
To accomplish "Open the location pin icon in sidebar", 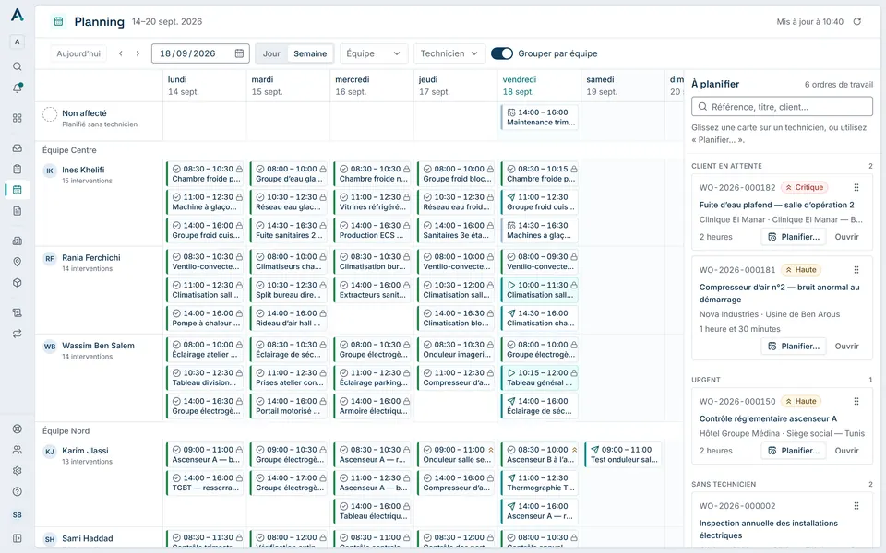I will click(17, 262).
